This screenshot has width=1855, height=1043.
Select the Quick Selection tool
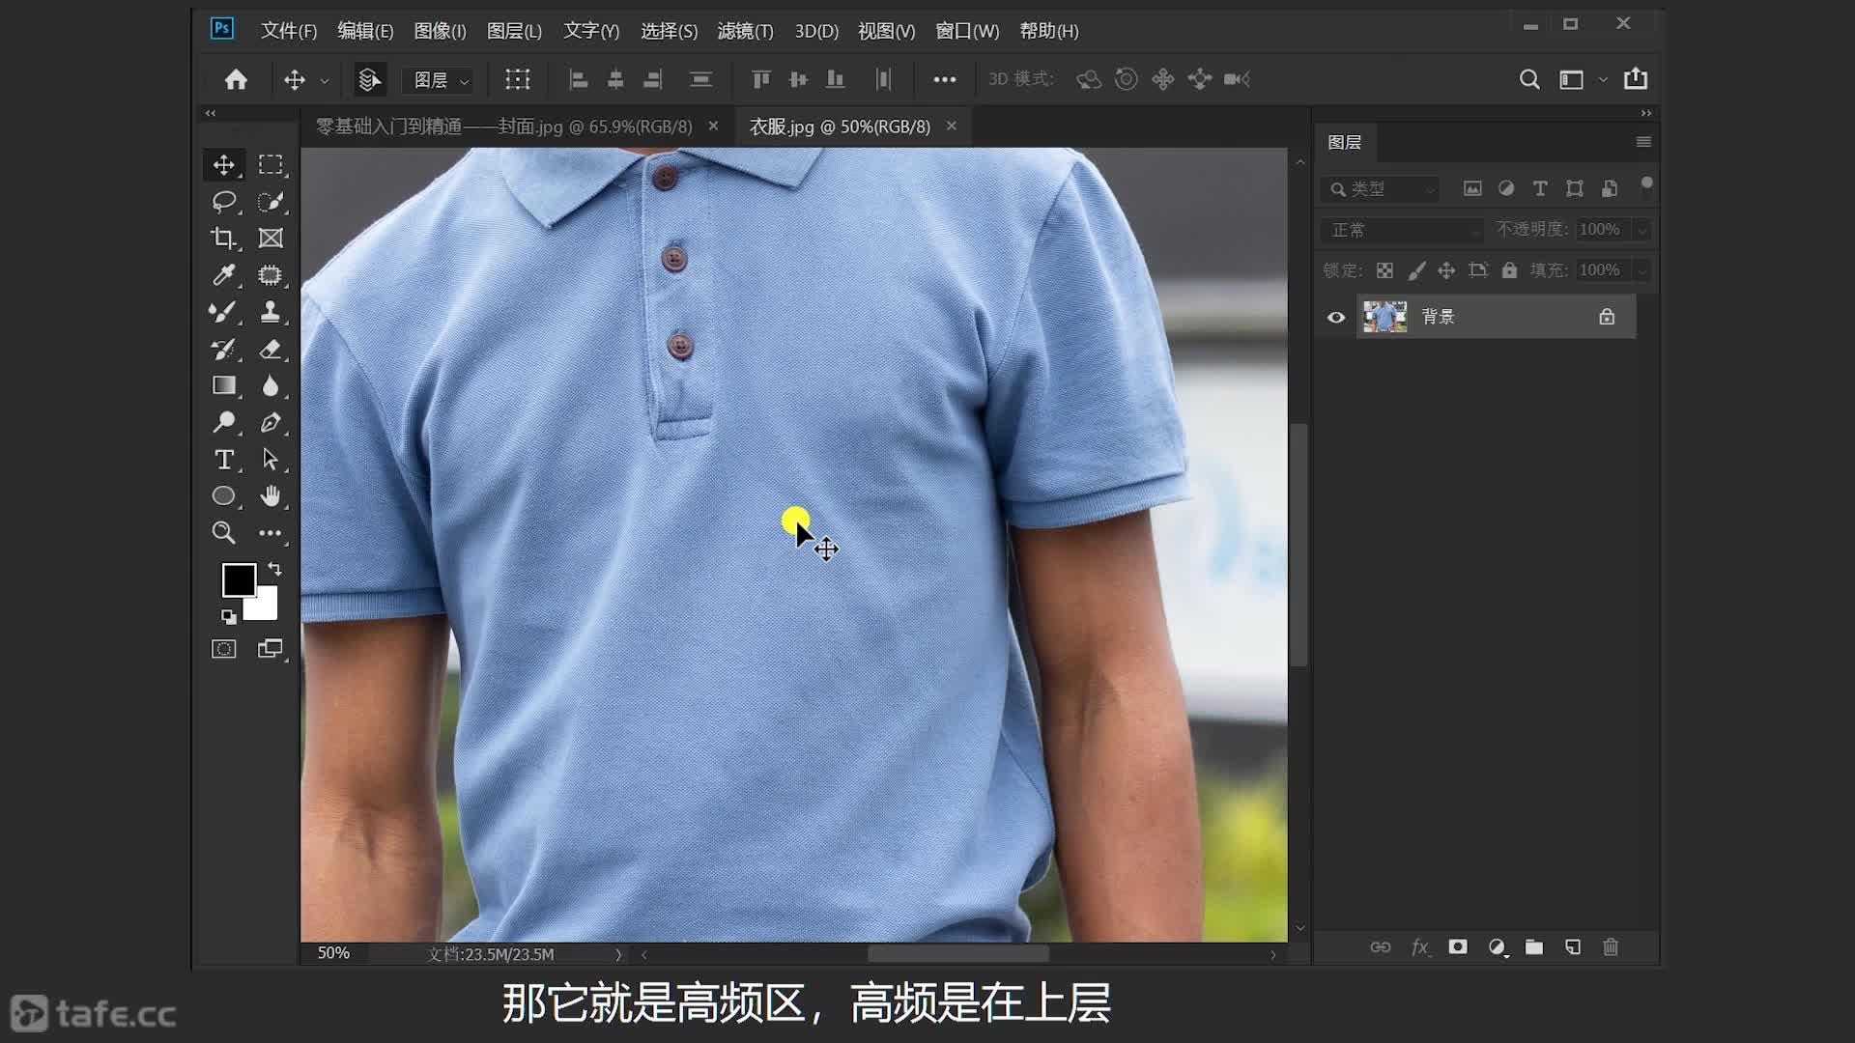point(271,202)
